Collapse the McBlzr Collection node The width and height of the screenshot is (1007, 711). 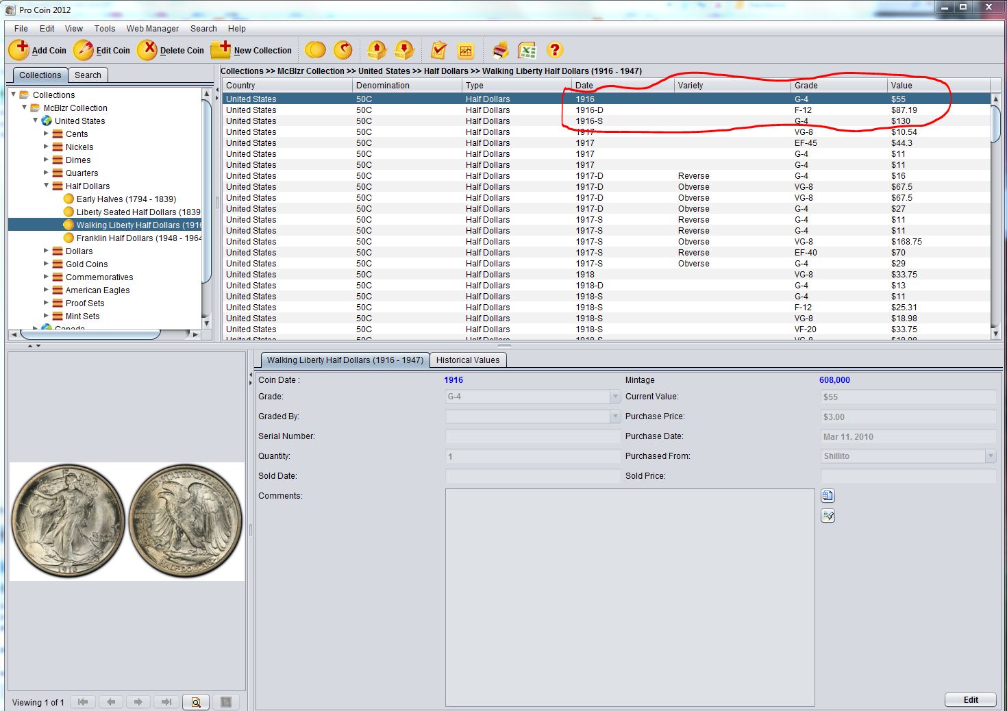[x=24, y=108]
